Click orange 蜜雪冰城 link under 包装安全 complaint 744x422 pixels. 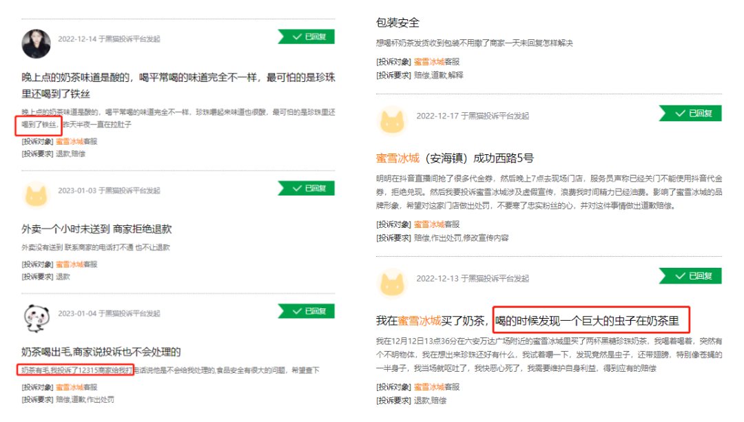(429, 62)
